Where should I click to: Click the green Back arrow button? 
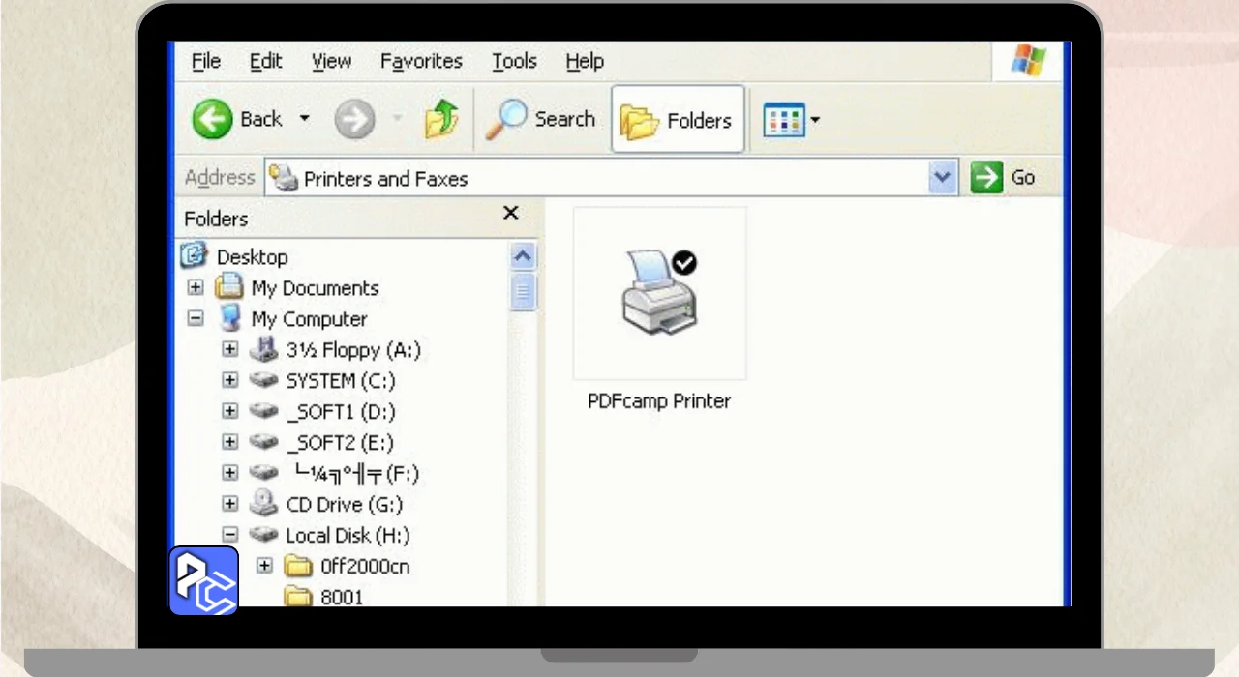tap(212, 120)
